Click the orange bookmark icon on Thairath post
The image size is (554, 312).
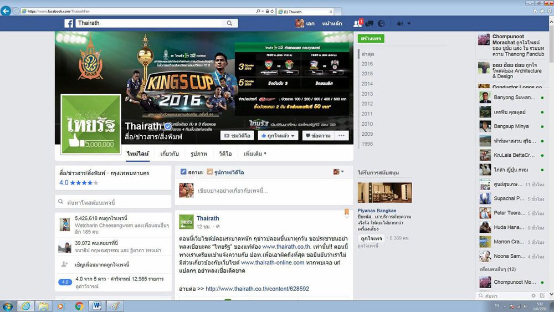(347, 212)
